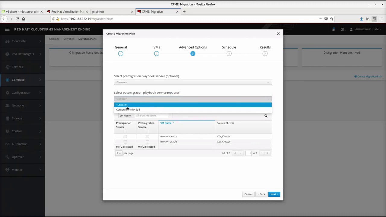Go to the next page of results
This screenshot has height=217, width=386.
[262, 153]
